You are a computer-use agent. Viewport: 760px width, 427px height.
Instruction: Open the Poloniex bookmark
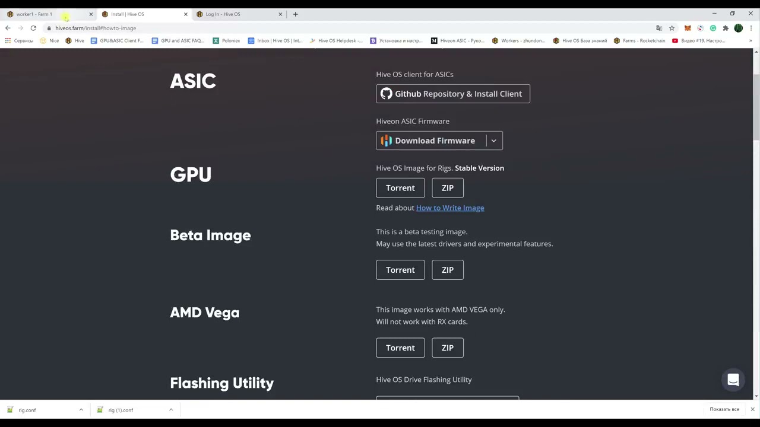tap(226, 40)
